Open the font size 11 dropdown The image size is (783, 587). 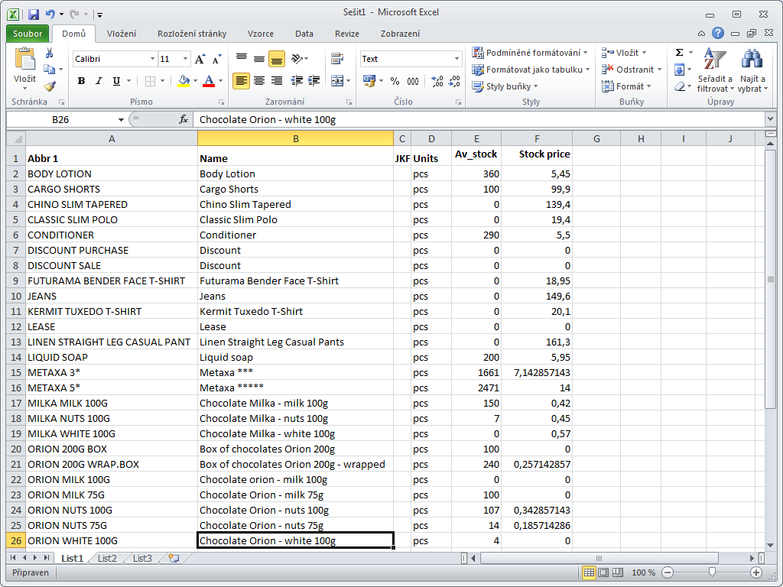tap(185, 59)
